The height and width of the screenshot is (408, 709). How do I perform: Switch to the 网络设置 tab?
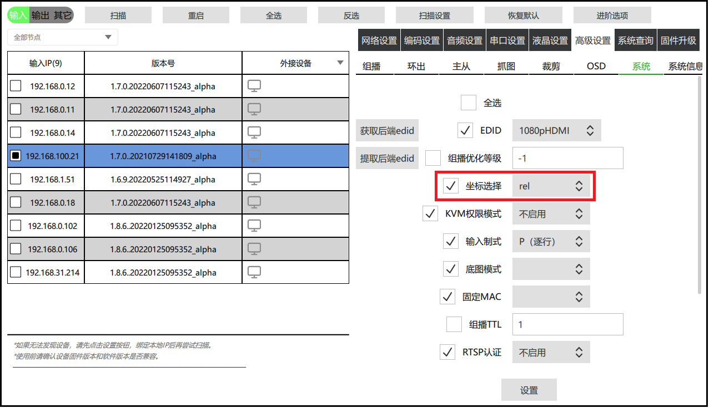coord(379,40)
